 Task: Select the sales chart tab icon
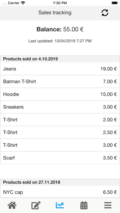pyautogui.click(x=60, y=205)
